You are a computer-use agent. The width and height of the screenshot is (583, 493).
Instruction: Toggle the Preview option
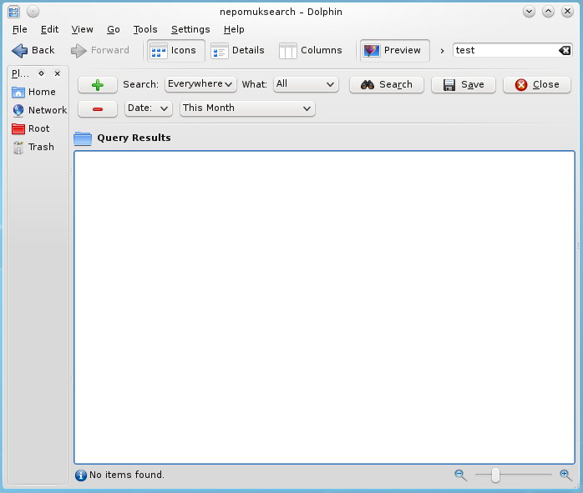[x=394, y=51]
